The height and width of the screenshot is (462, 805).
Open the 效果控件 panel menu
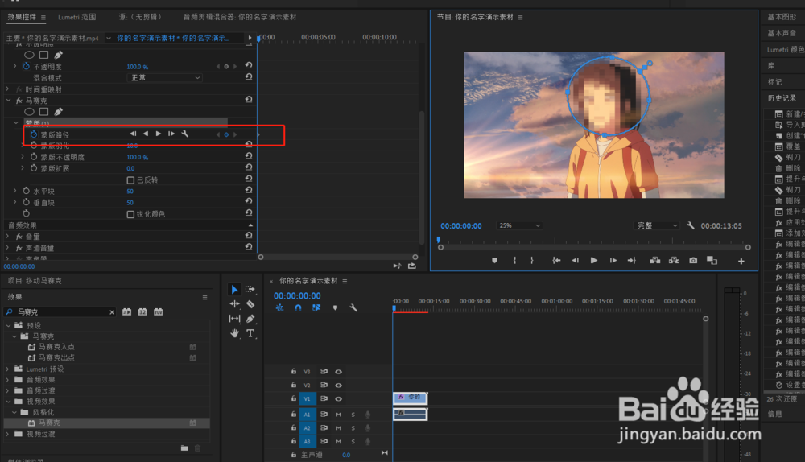pyautogui.click(x=43, y=18)
